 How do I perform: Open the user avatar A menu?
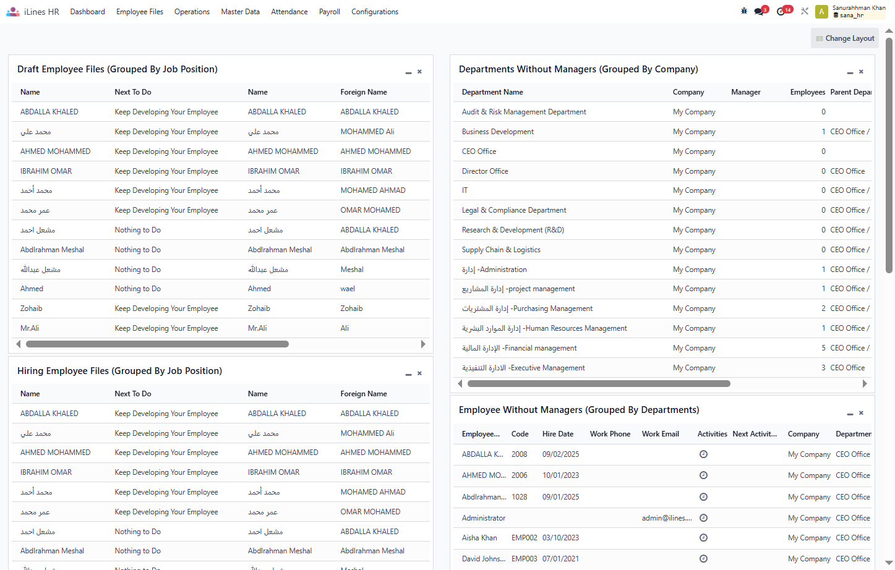coord(821,12)
